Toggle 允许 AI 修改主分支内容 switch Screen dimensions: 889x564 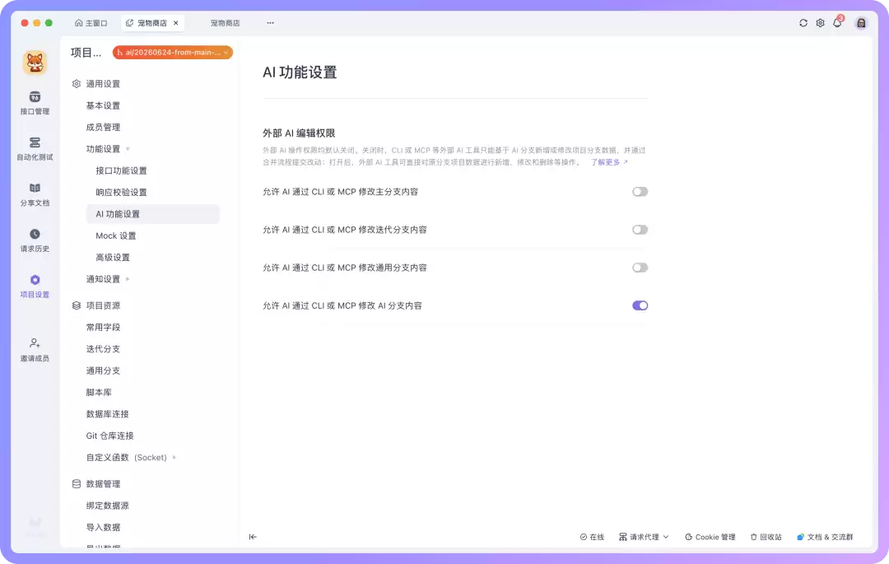point(640,192)
